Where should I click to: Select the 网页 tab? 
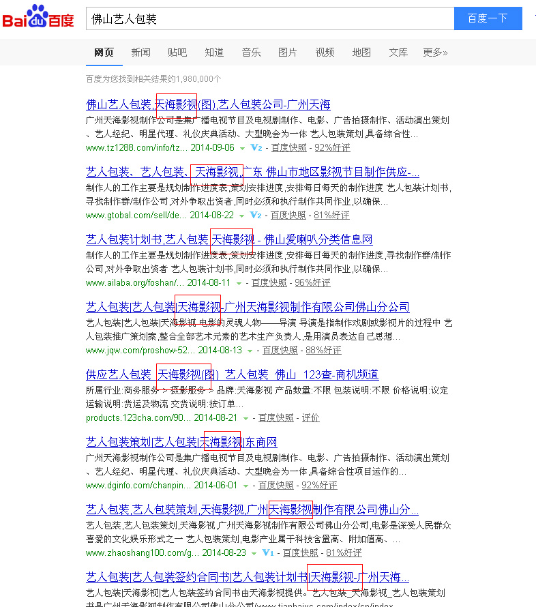click(104, 53)
